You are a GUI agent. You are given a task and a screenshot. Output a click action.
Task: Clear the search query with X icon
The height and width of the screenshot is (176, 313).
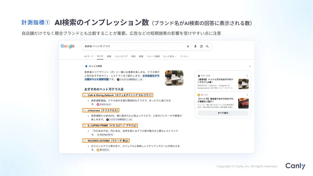[x=188, y=47]
